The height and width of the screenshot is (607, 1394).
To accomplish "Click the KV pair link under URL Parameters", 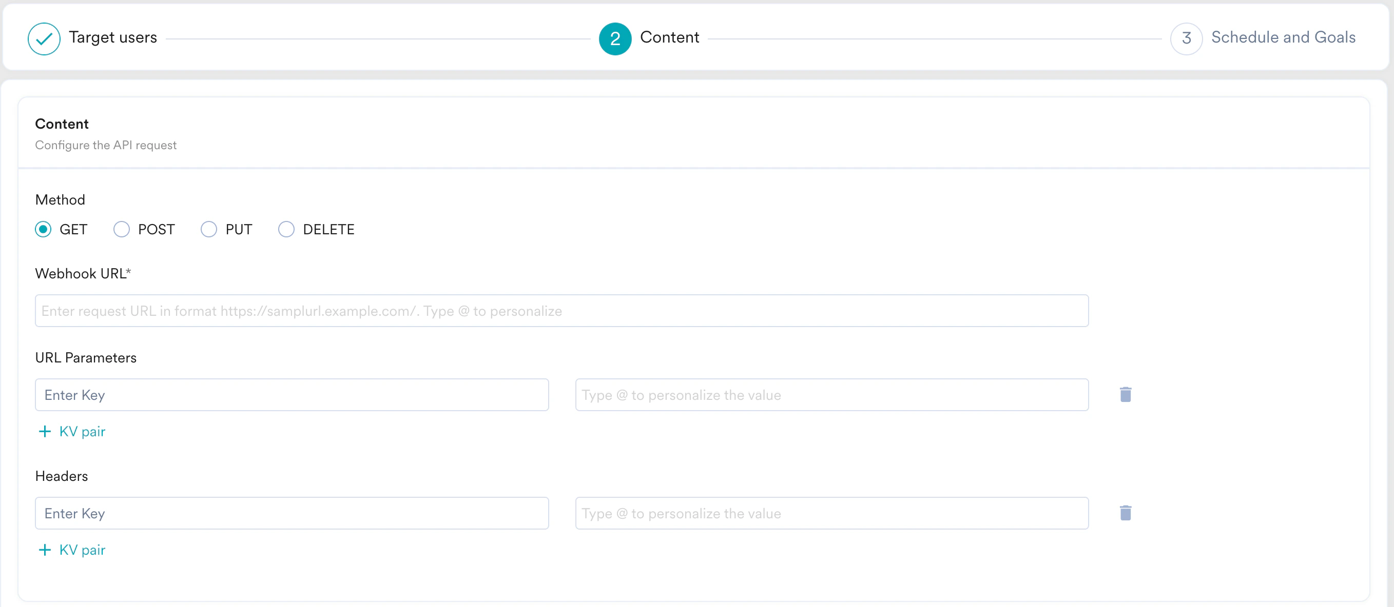I will point(82,431).
